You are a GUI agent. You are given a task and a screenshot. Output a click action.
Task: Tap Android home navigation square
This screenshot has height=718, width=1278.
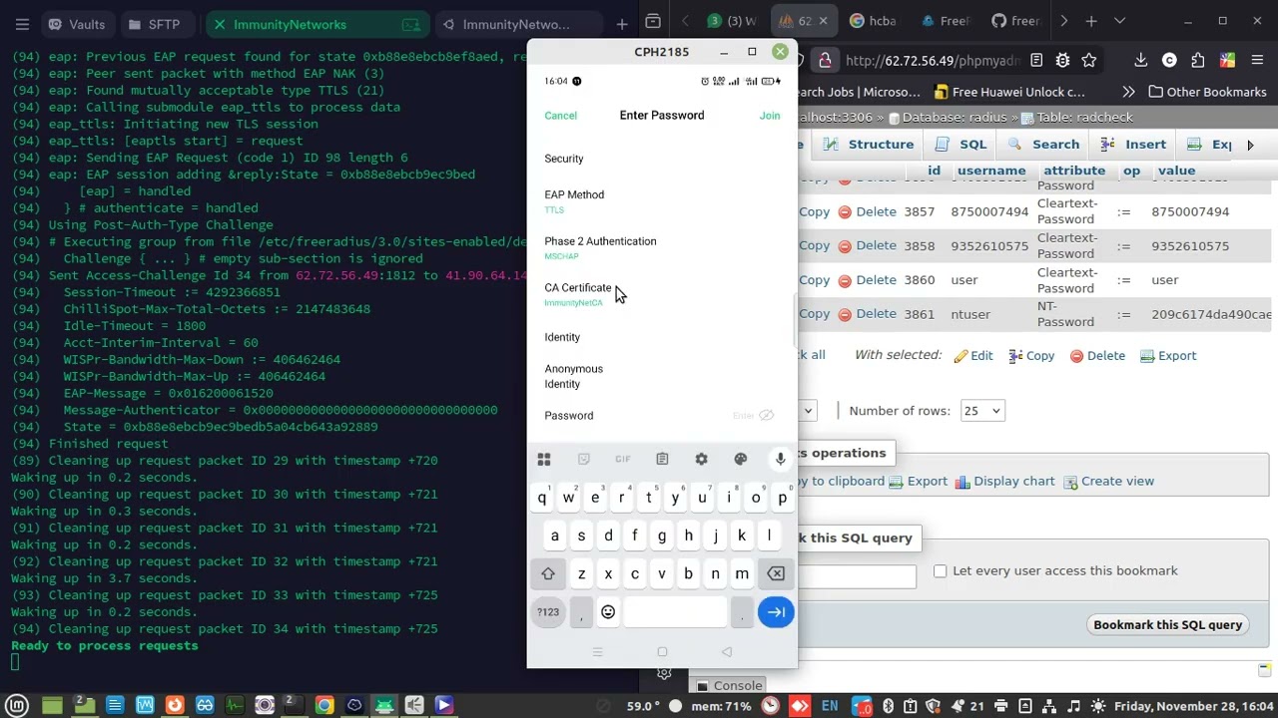(x=662, y=652)
